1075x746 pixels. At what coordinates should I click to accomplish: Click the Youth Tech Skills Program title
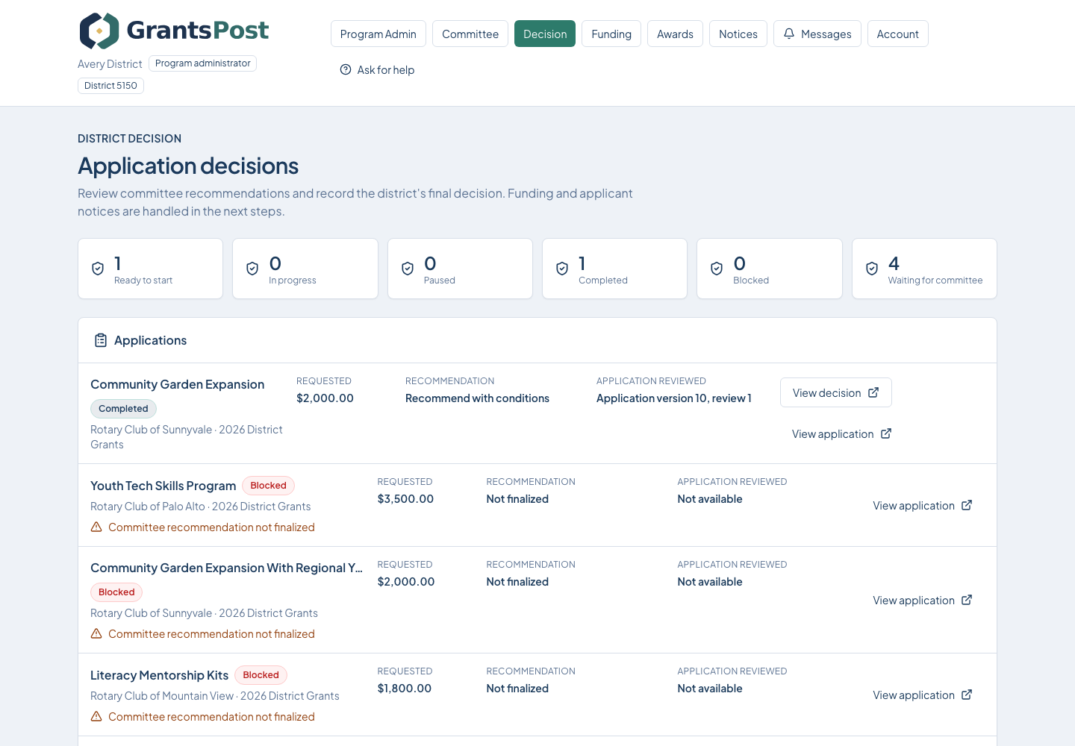163,486
